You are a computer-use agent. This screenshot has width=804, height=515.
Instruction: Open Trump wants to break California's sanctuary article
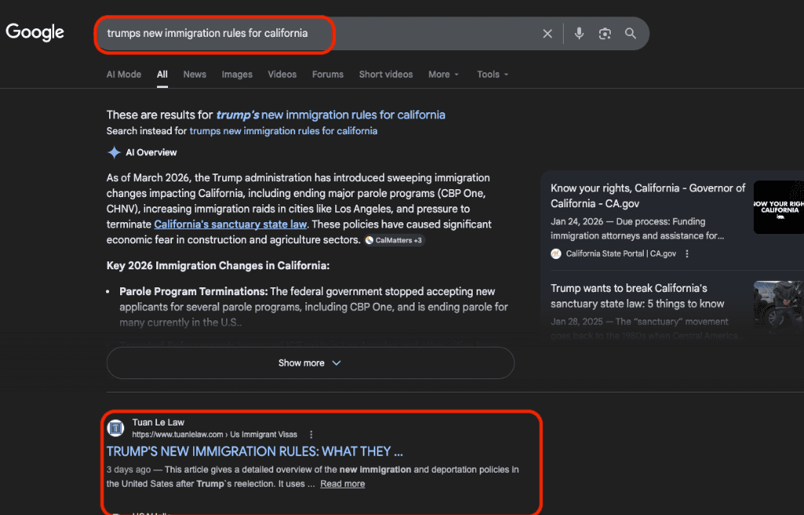(638, 296)
